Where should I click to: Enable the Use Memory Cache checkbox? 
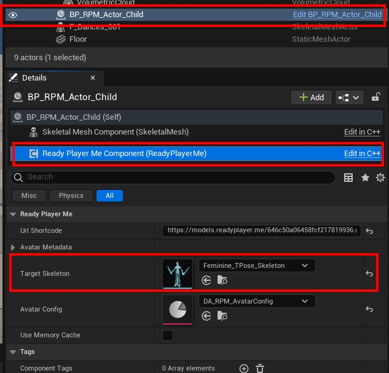(x=168, y=336)
